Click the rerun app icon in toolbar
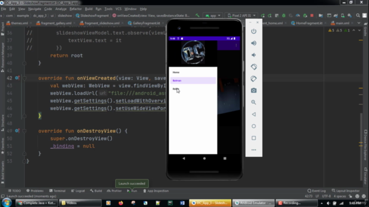369x207 pixels. (x=263, y=16)
